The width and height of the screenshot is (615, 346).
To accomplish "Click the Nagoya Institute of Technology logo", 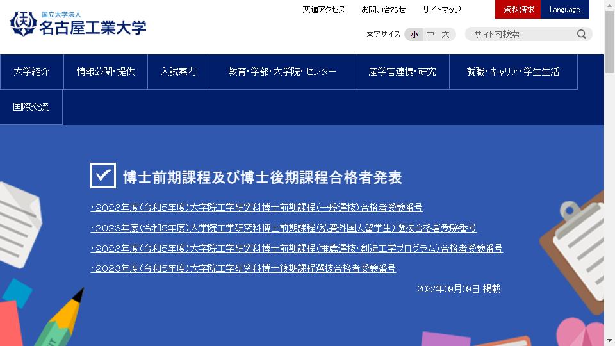I will coord(78,24).
